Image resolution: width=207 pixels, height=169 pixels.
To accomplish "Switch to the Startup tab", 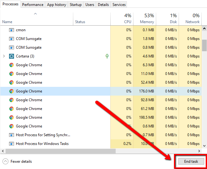I will (76, 5).
